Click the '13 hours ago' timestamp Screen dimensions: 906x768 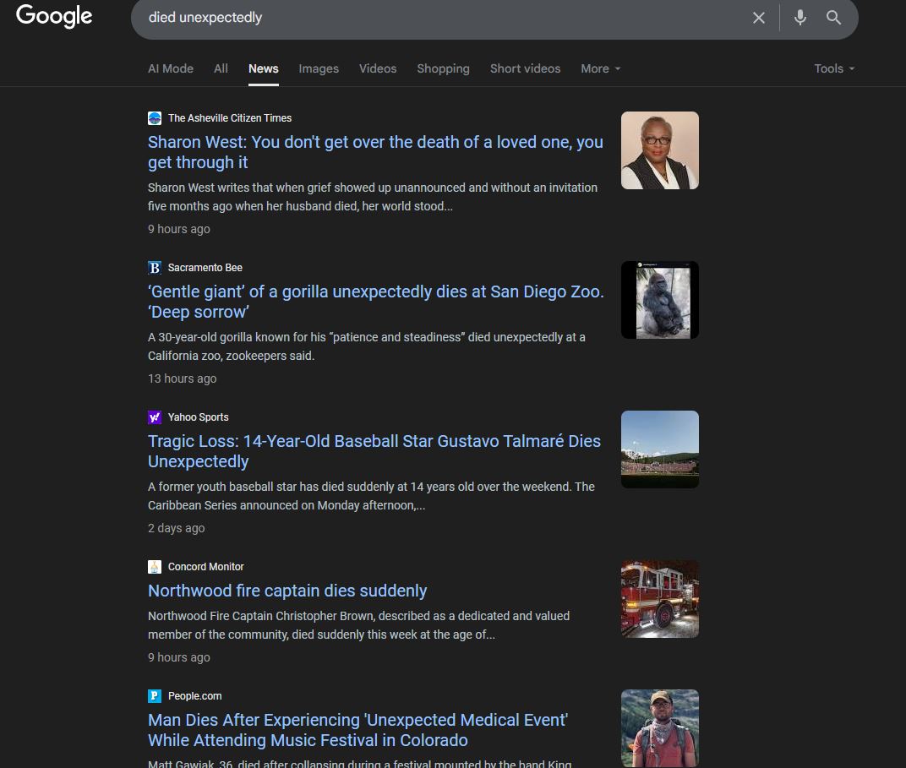click(182, 379)
